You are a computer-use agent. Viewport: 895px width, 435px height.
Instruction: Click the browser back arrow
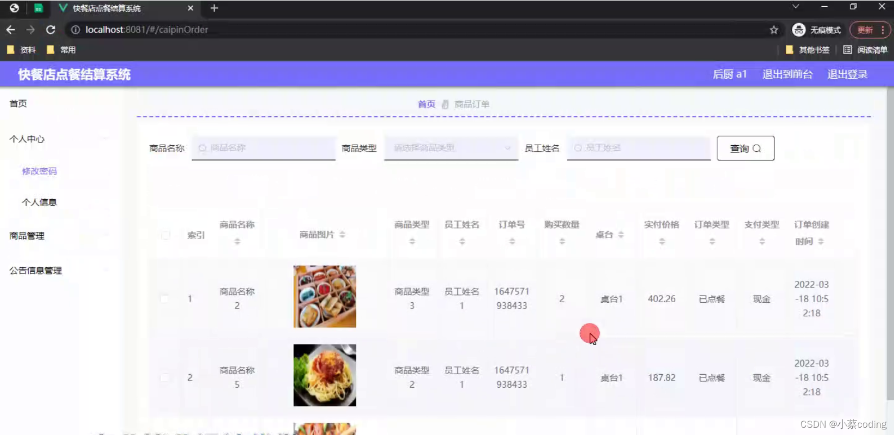coord(11,30)
